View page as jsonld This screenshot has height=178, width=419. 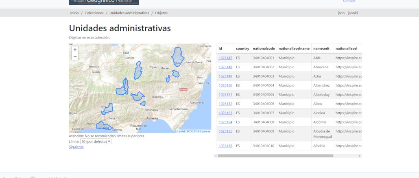(353, 13)
